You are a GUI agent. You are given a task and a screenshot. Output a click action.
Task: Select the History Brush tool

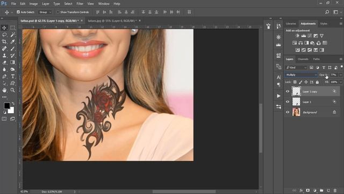(12, 56)
